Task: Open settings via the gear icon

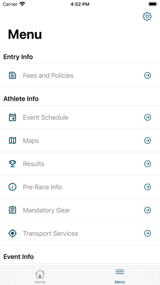Action: [147, 16]
